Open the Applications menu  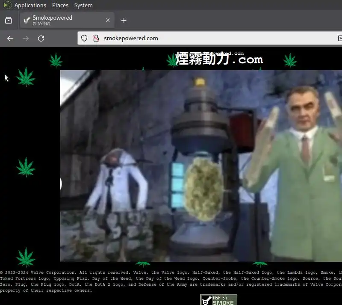[x=30, y=5]
